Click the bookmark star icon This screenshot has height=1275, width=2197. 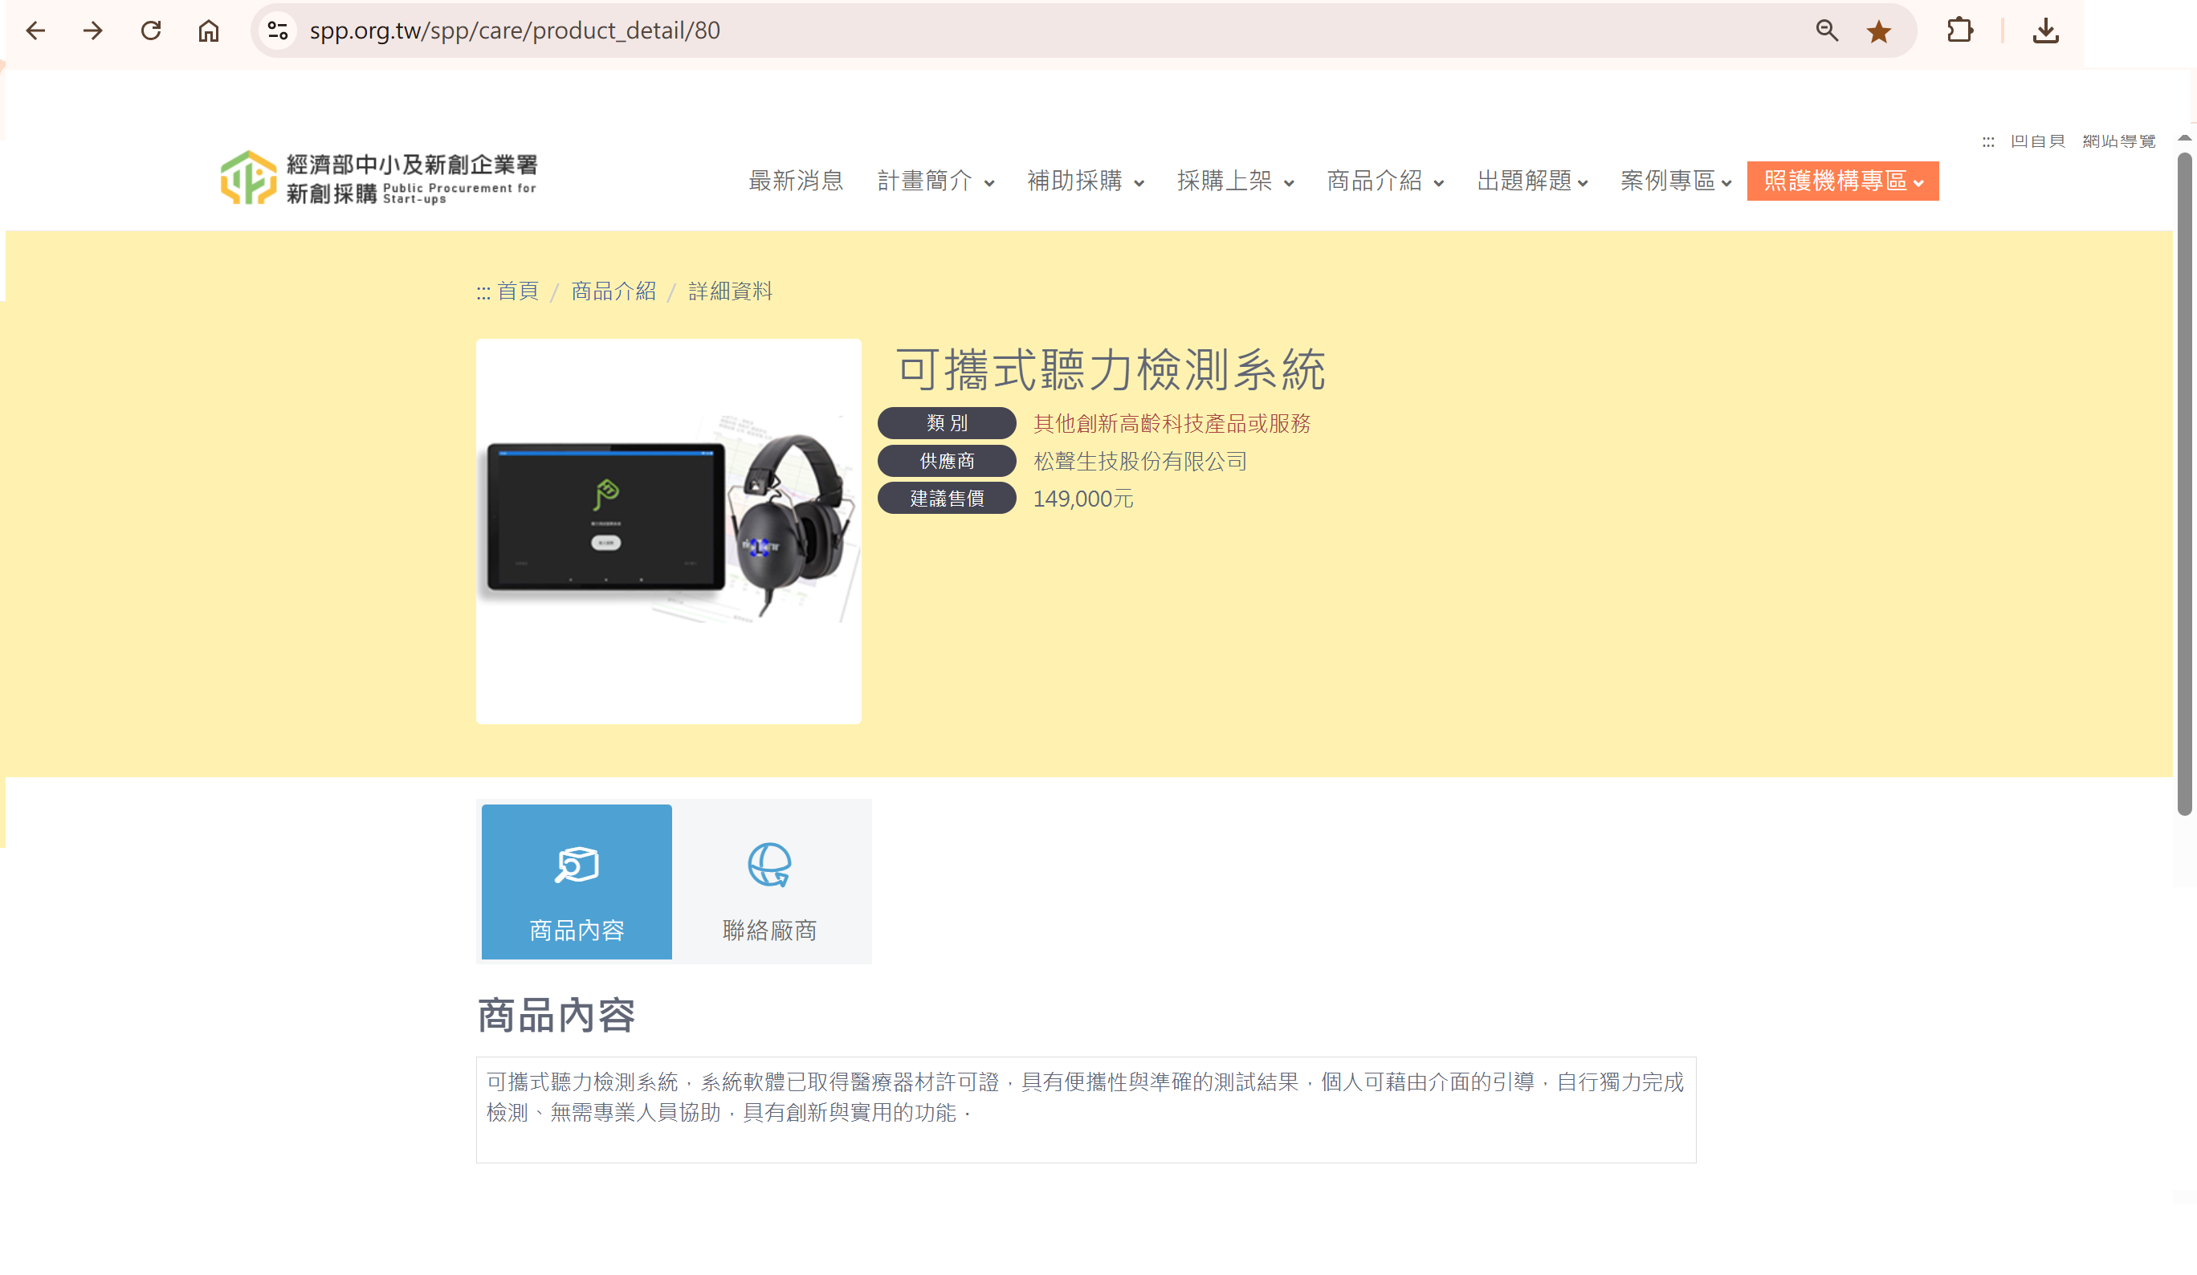1879,31
